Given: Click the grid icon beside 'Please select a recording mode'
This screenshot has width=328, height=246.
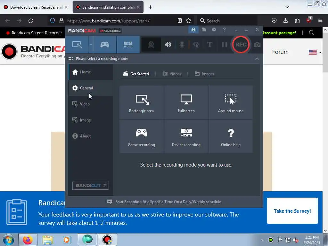Looking at the screenshot, I should [71, 59].
